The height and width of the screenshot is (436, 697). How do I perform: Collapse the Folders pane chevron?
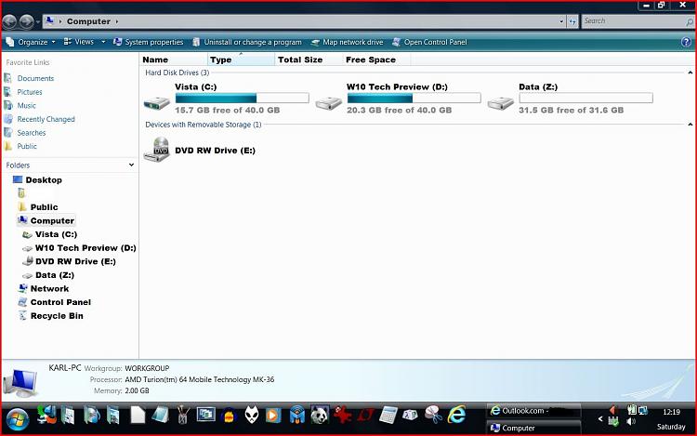point(131,165)
